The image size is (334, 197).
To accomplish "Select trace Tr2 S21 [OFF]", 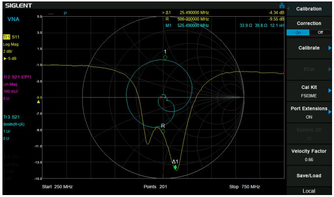I will 17,77.
